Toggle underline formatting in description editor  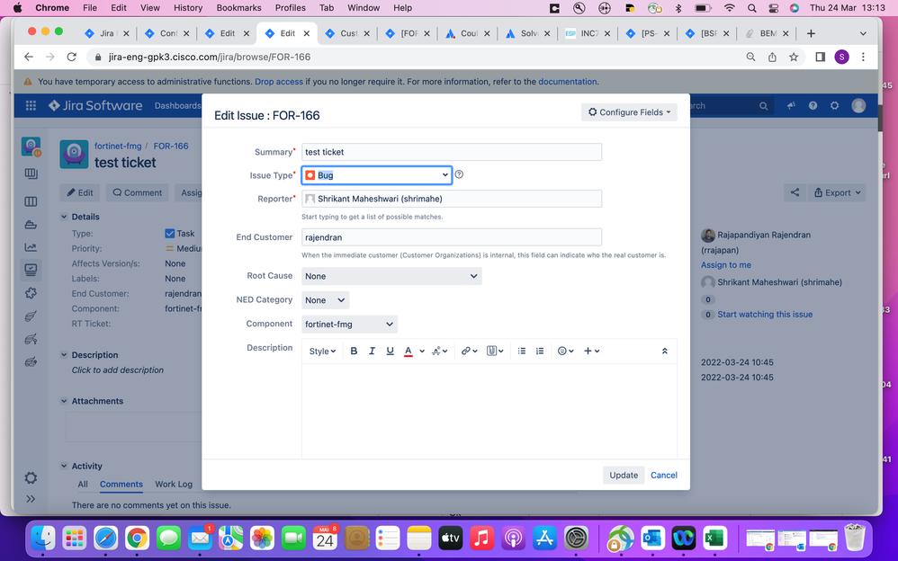390,351
